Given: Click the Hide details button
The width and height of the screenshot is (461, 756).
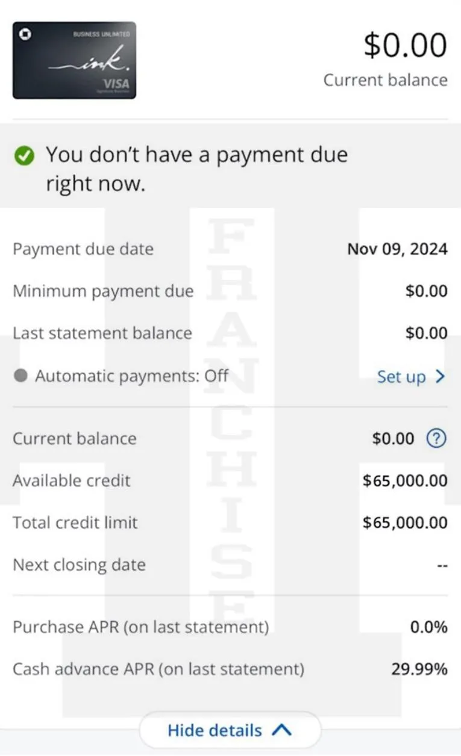Looking at the screenshot, I should pyautogui.click(x=230, y=730).
